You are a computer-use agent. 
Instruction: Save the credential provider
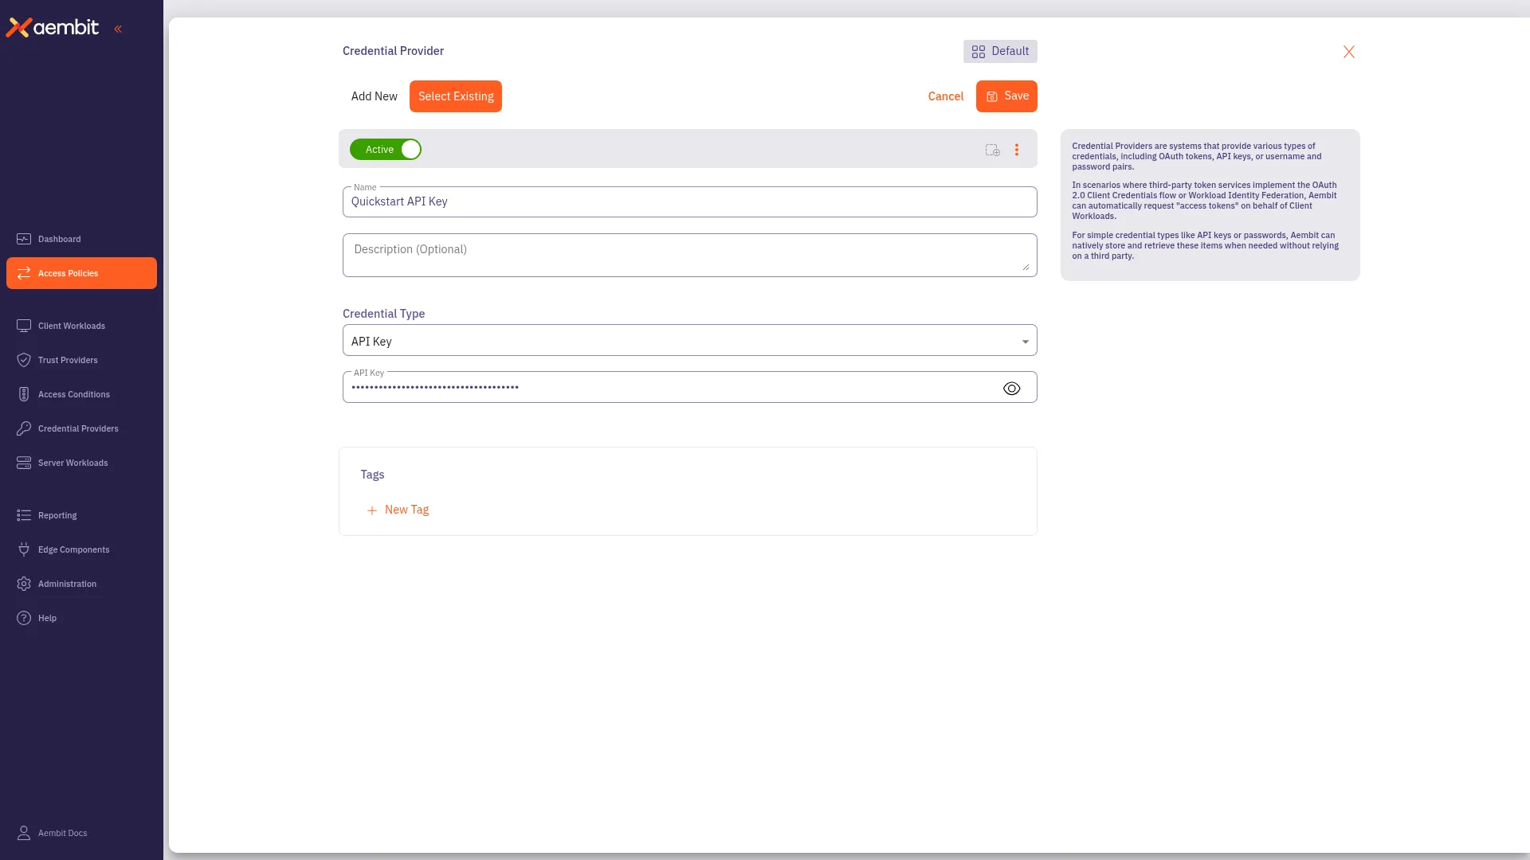[x=1006, y=96]
